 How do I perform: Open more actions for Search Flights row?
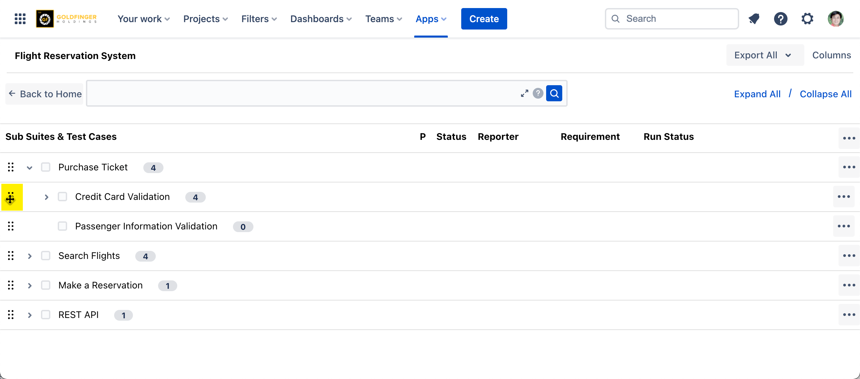[x=849, y=256]
